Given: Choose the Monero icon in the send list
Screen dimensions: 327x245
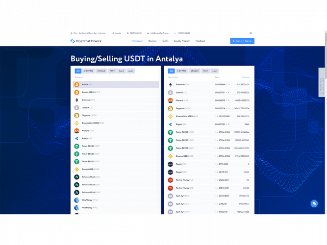Looking at the screenshot, I should pyautogui.click(x=77, y=131).
